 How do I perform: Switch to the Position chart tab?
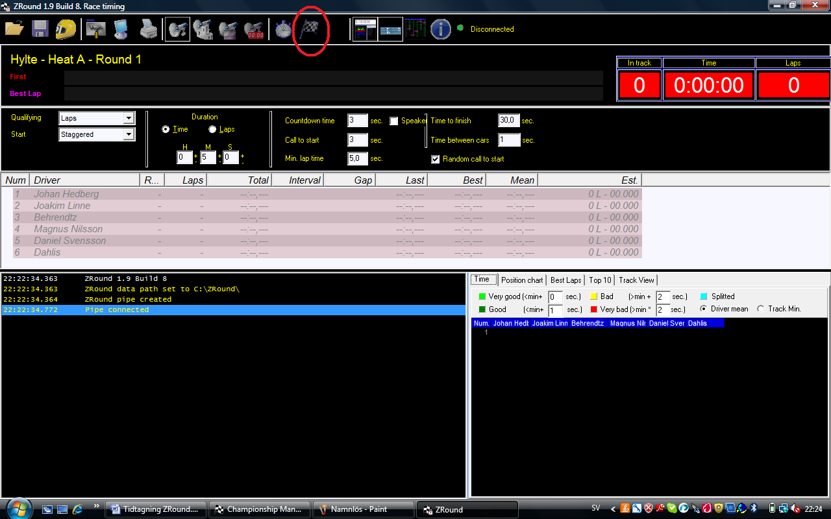pos(522,280)
